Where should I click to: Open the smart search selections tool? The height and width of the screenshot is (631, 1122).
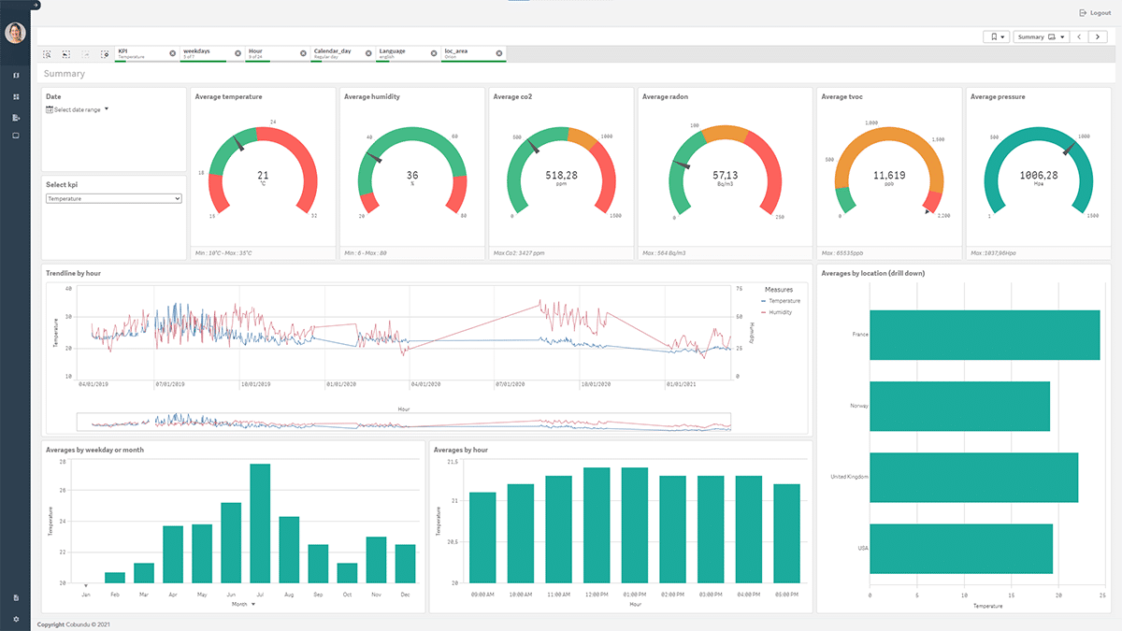pyautogui.click(x=48, y=54)
